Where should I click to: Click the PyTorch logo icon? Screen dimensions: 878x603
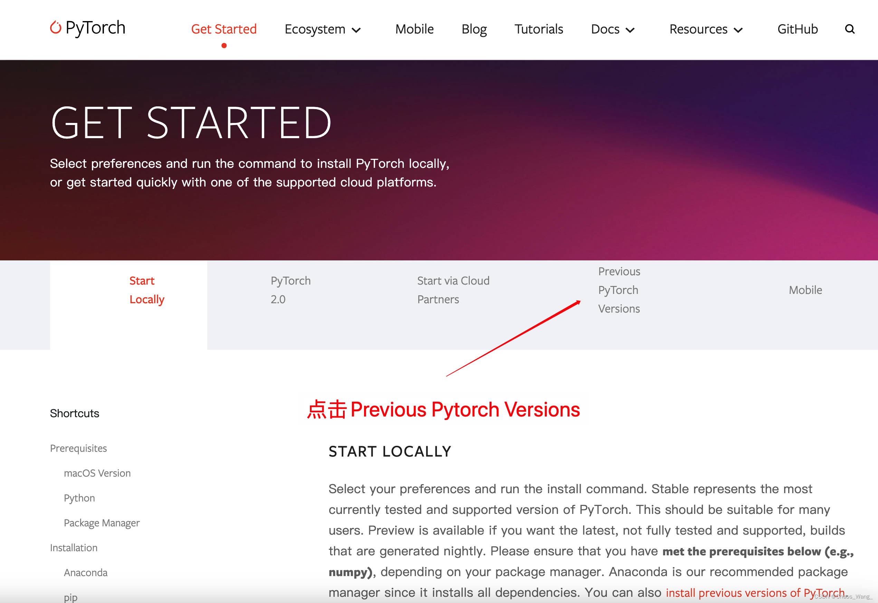(56, 28)
